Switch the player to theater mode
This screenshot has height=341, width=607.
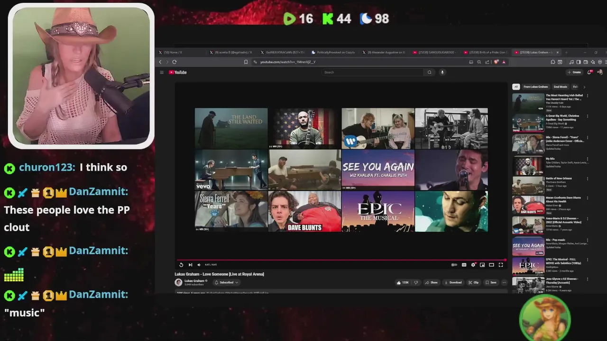point(491,265)
